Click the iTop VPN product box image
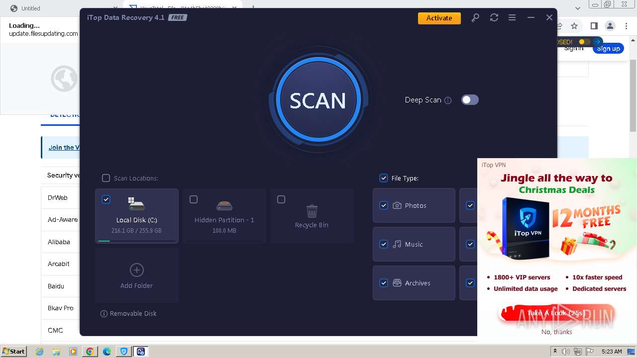Image resolution: width=637 pixels, height=358 pixels. pyautogui.click(x=526, y=229)
